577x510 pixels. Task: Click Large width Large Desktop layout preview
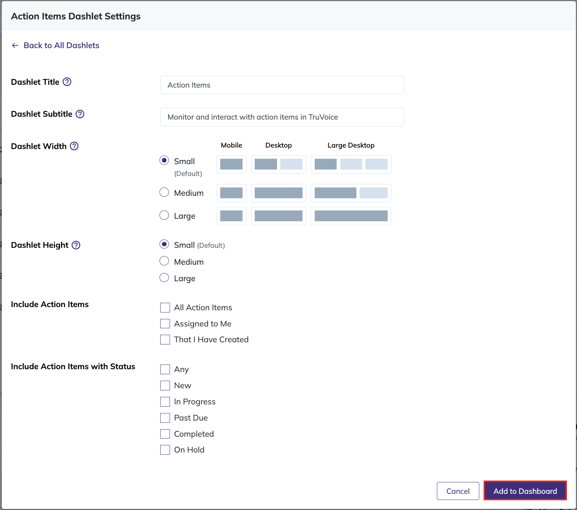tap(351, 216)
